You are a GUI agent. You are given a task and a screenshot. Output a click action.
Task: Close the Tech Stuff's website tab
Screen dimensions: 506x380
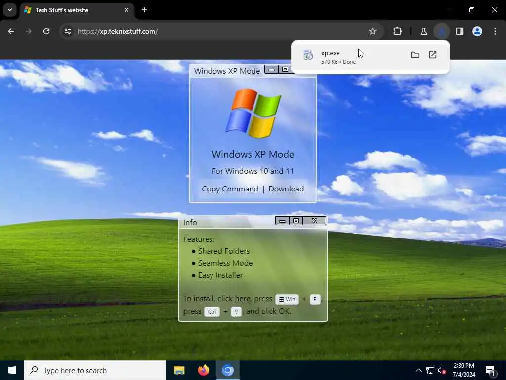point(126,10)
